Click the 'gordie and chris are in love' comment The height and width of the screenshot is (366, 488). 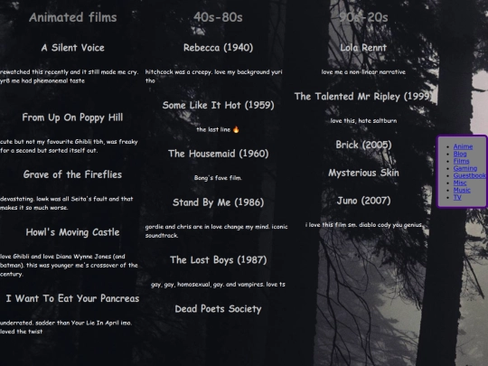click(x=216, y=231)
